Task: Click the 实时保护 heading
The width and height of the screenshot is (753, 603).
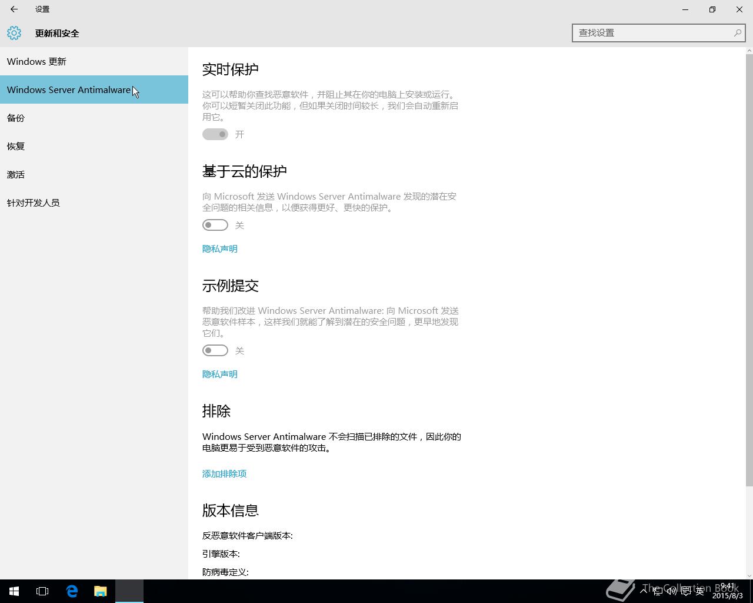Action: tap(231, 69)
